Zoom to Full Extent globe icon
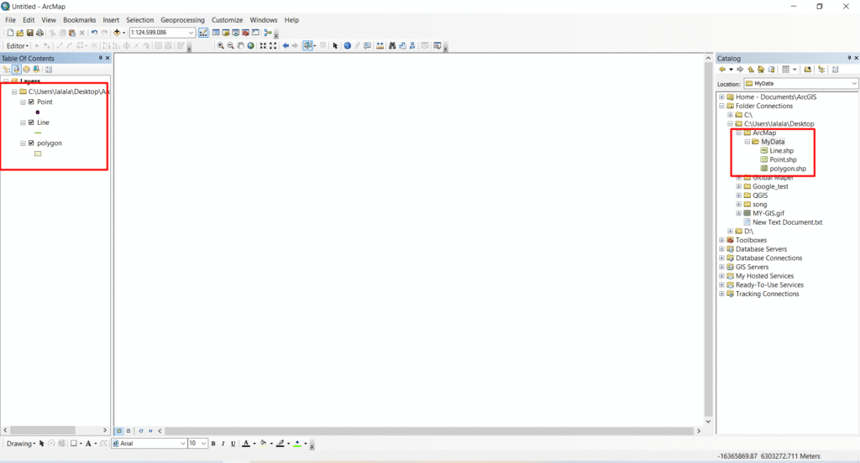Image resolution: width=860 pixels, height=463 pixels. [250, 46]
